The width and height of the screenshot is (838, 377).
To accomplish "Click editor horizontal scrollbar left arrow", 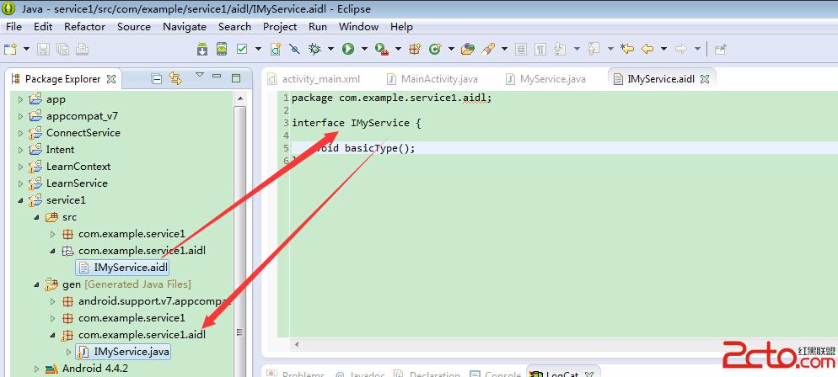I will tap(297, 344).
